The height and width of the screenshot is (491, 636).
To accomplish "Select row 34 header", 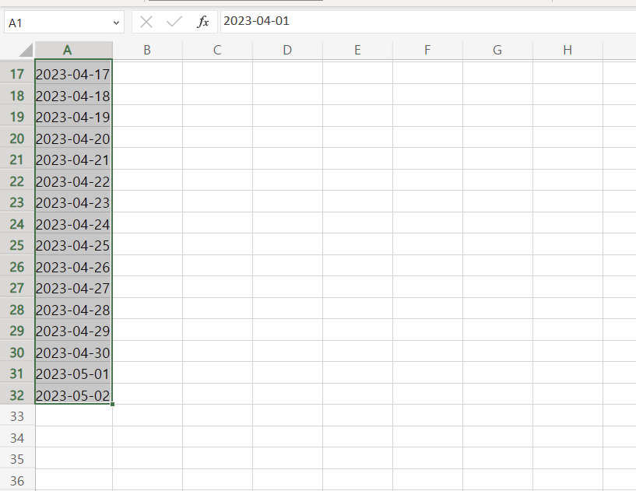I will [17, 437].
